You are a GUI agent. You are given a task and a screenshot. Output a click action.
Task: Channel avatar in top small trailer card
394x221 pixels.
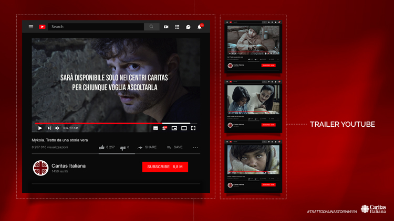[x=230, y=65]
